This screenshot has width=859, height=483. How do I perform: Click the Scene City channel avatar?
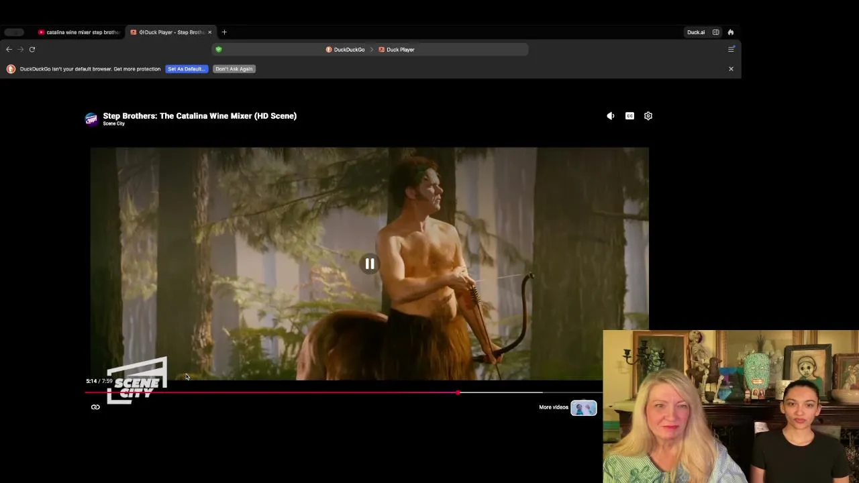(91, 119)
